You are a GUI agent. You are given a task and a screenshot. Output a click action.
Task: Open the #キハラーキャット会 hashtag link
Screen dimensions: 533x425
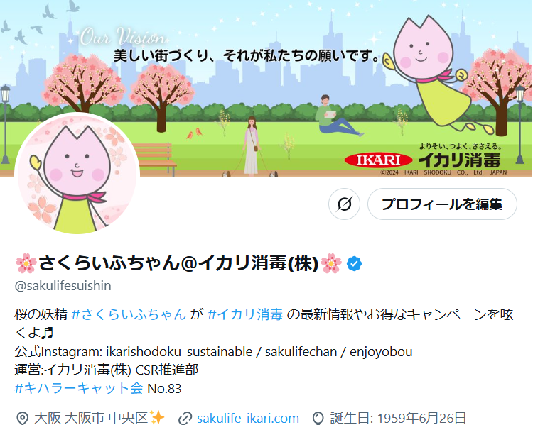[x=79, y=388]
